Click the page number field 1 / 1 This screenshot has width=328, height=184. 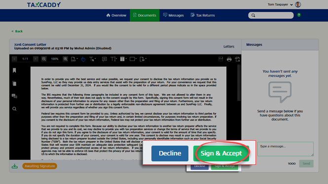point(25,59)
